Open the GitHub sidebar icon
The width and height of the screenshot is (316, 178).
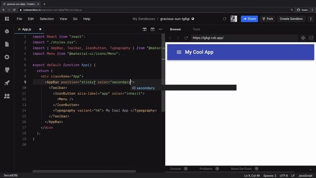point(7,70)
